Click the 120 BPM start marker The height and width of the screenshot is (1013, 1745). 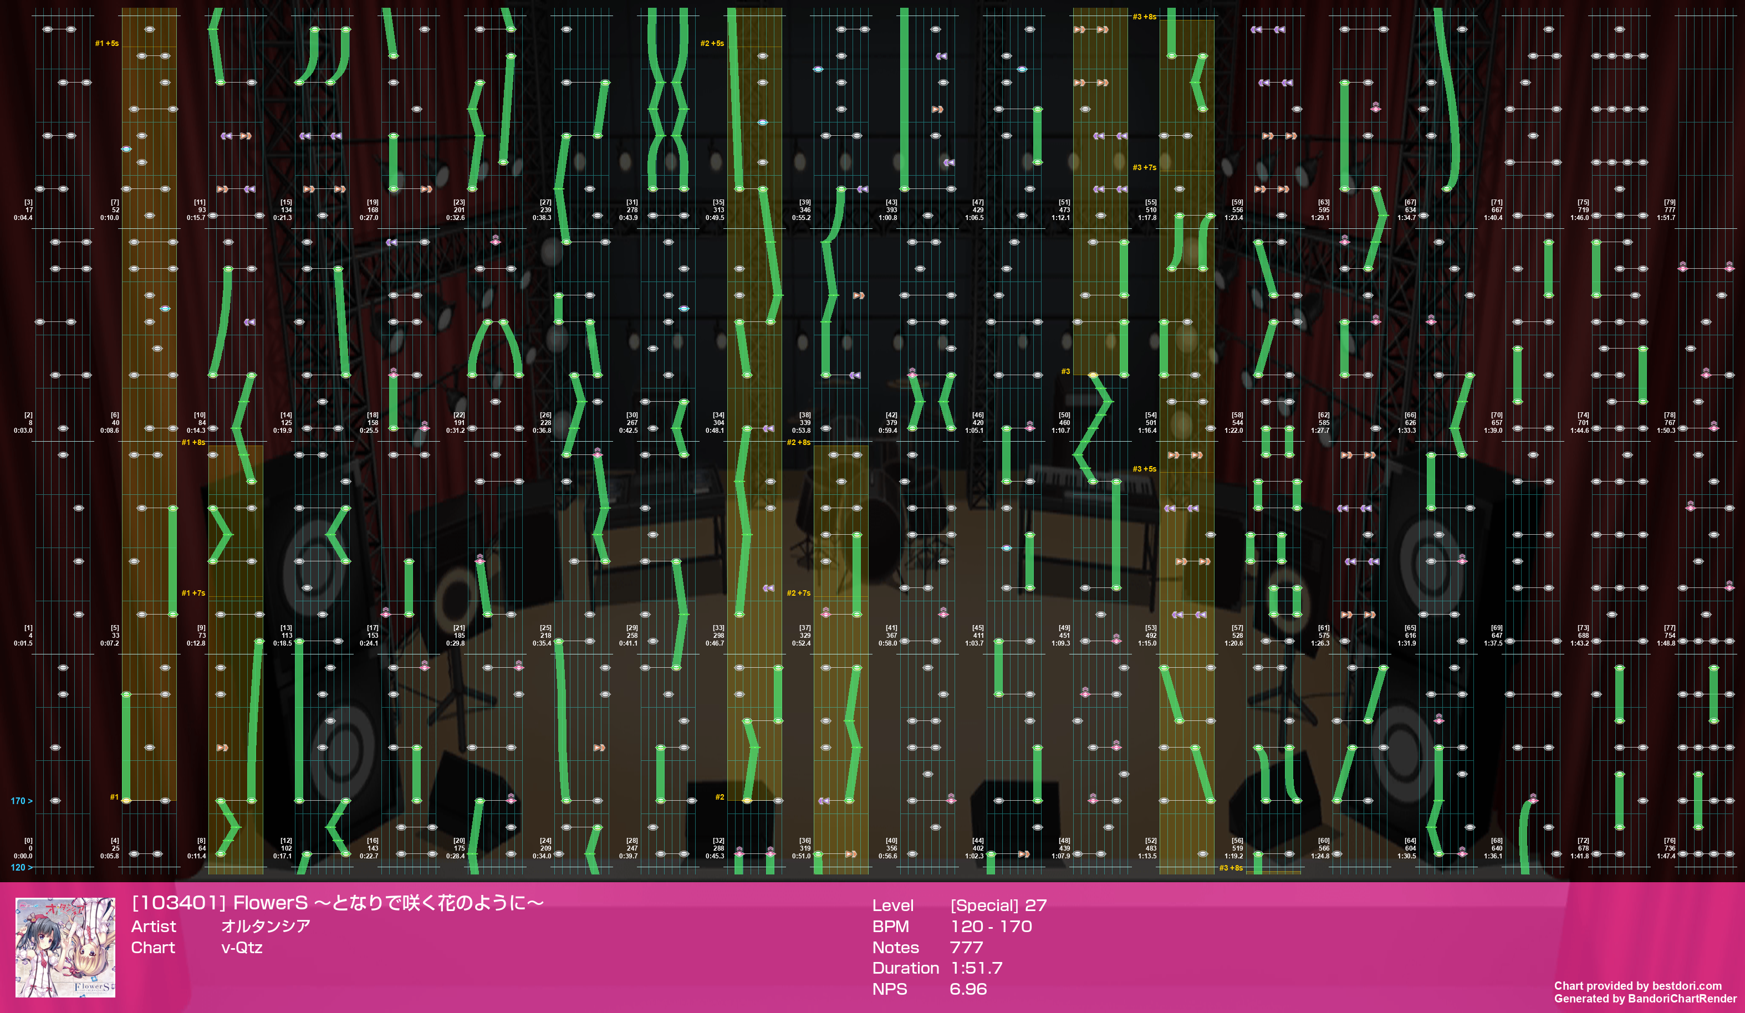(x=21, y=868)
